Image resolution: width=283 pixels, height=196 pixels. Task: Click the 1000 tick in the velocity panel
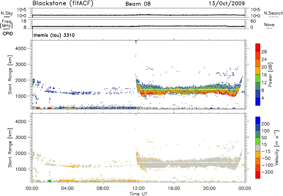click(x=21, y=169)
